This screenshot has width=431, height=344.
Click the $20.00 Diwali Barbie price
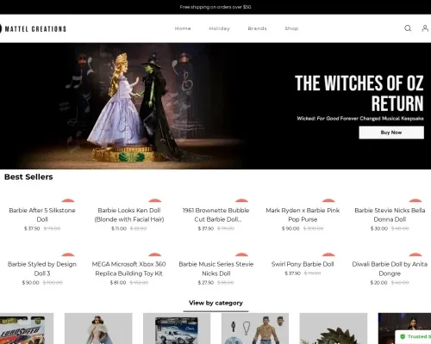point(378,282)
